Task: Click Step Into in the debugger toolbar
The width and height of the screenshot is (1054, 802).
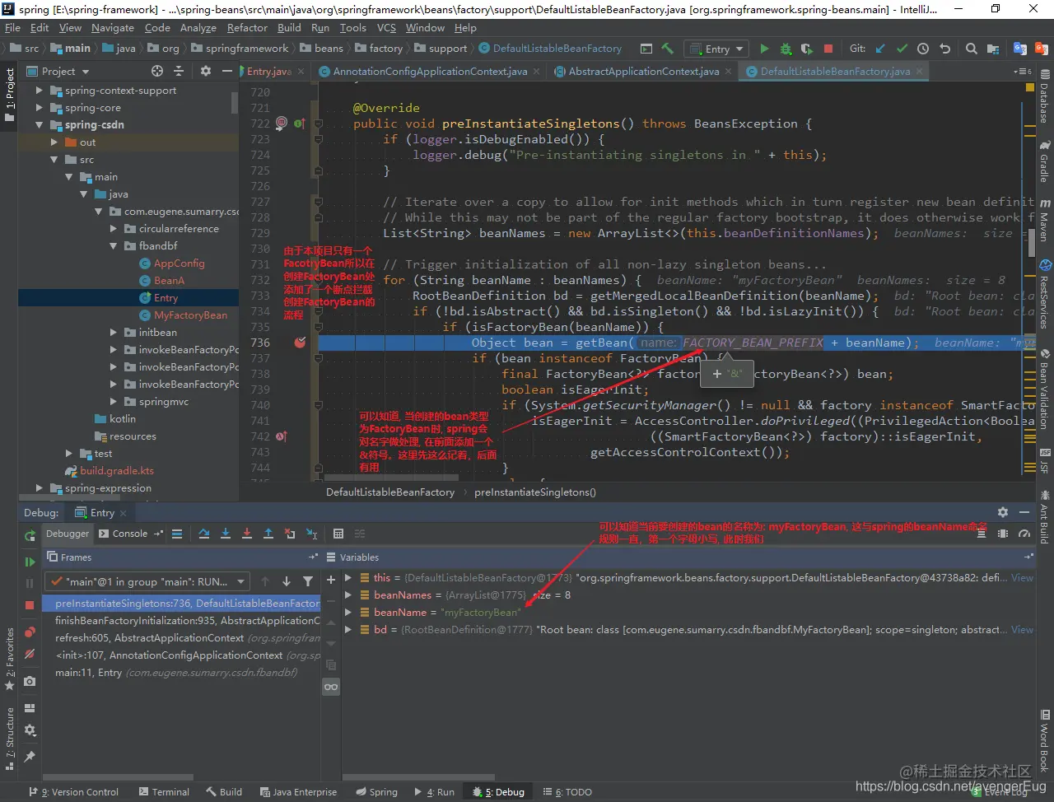Action: 226,534
